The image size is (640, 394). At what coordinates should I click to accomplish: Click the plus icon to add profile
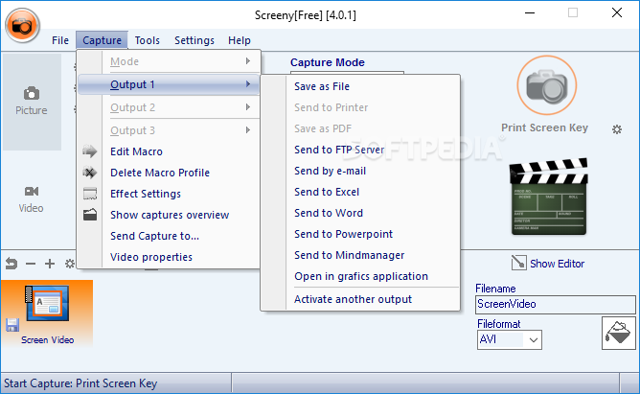click(x=50, y=264)
